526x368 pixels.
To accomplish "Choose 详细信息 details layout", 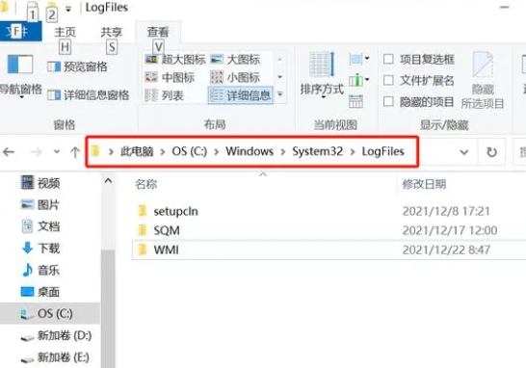I will [x=240, y=95].
